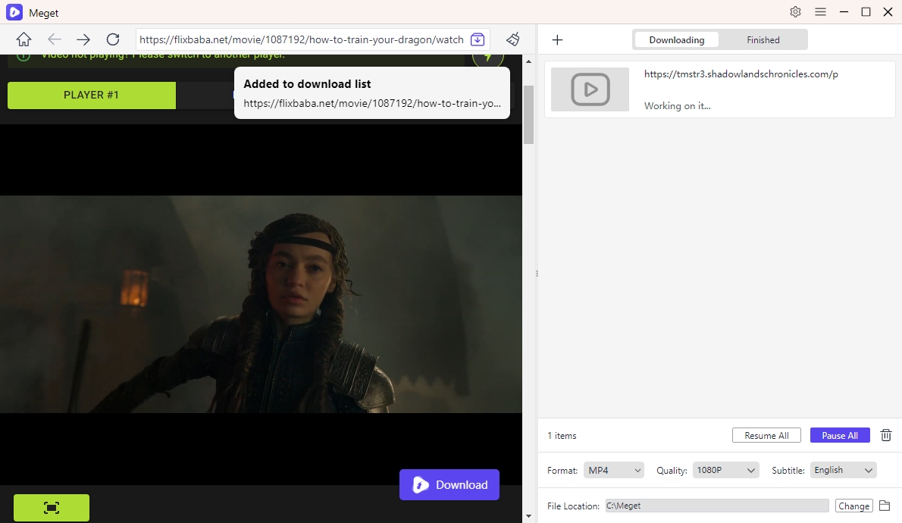This screenshot has height=523, width=902.
Task: Click the download icon inside the address bar
Action: 478,39
